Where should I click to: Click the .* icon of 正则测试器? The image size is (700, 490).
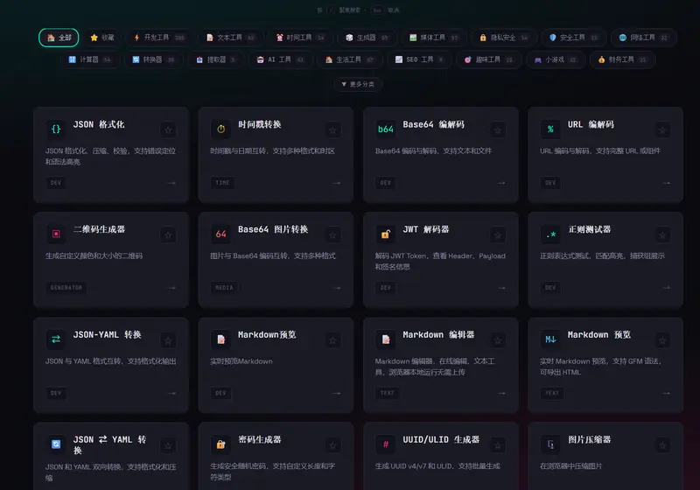pyautogui.click(x=550, y=234)
